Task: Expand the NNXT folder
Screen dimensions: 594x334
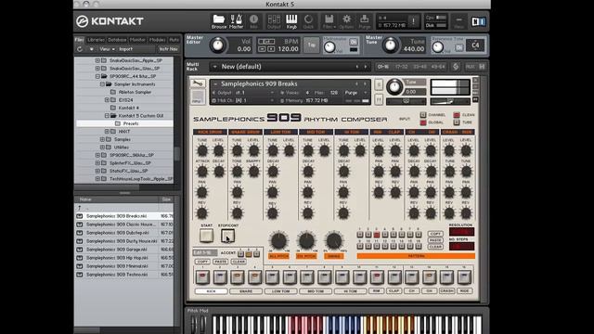Action: (x=107, y=132)
